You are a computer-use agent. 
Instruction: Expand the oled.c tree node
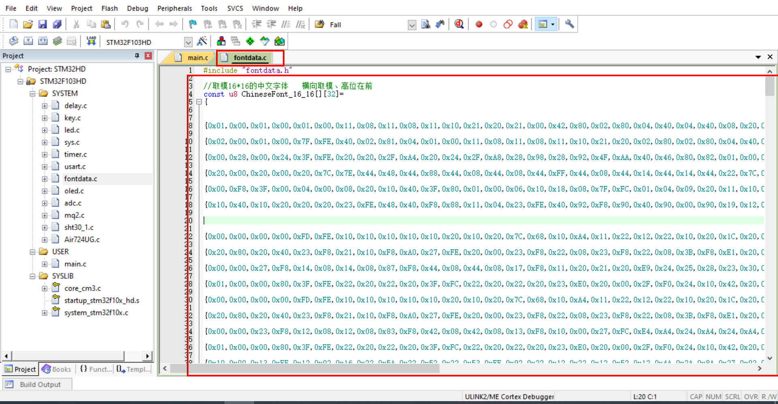(45, 191)
